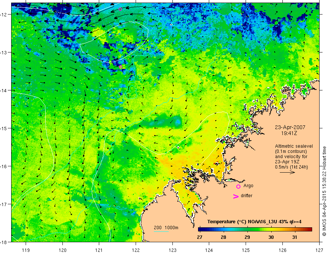Click the 119 longitude axis label
The height and width of the screenshot is (253, 327).
tap(26, 250)
